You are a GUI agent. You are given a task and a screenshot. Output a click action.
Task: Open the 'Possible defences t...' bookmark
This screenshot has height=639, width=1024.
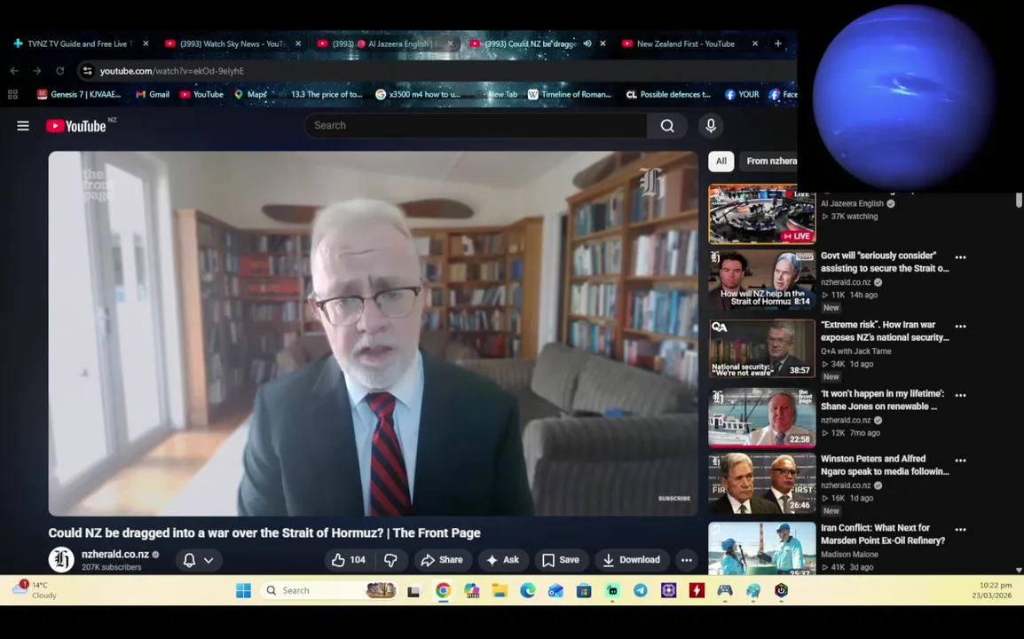pos(667,94)
